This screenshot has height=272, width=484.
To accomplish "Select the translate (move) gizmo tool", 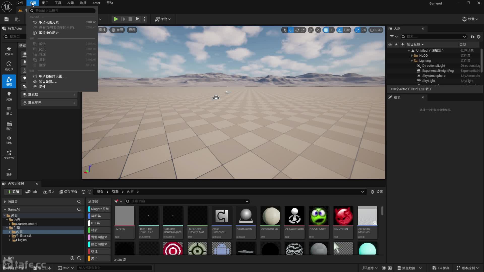I will (x=291, y=30).
